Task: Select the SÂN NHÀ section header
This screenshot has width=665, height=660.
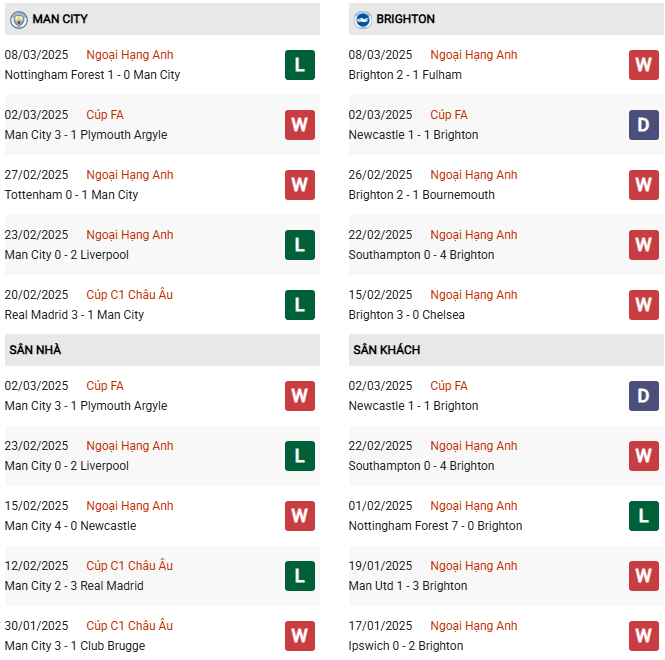Action: tap(35, 350)
